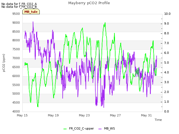The image size is (179, 134).
Task: Click the 9.0 right axis value
Action: (x=166, y=23)
